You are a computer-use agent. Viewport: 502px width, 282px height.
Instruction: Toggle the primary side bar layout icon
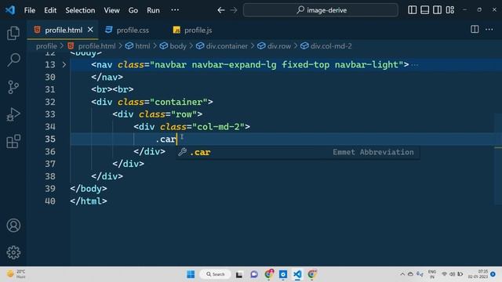[413, 10]
